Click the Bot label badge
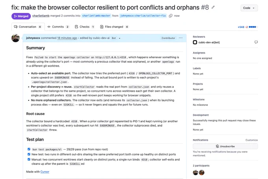 114,38
